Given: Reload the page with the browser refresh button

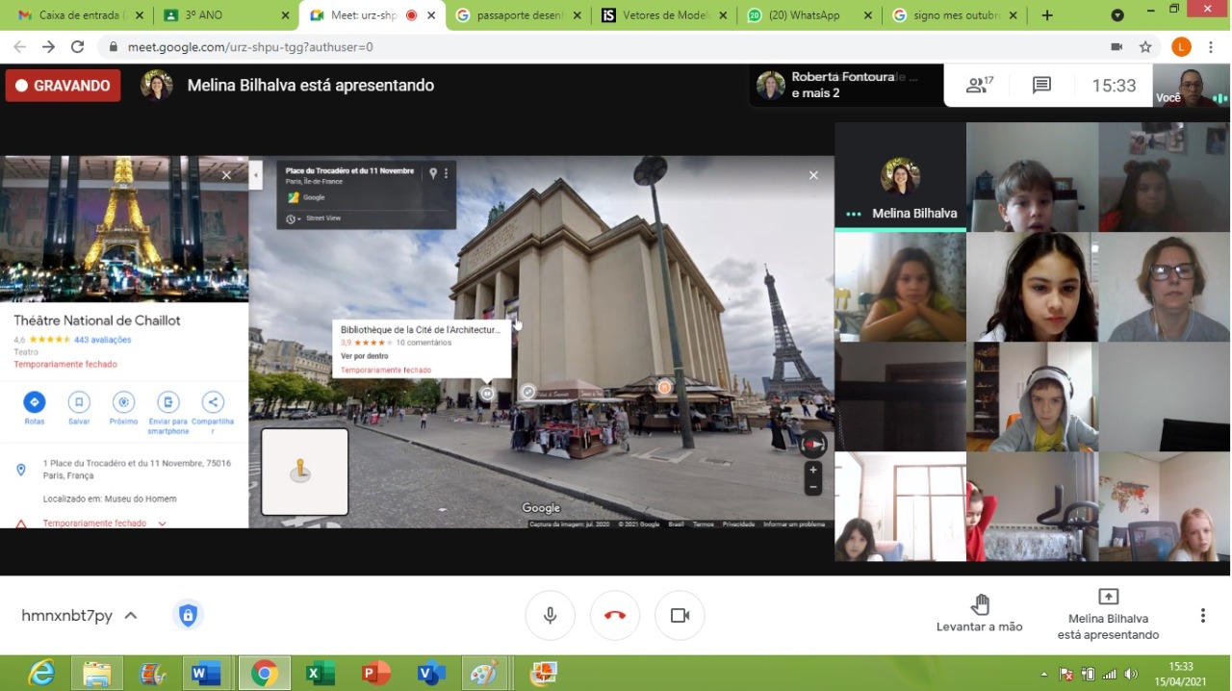Looking at the screenshot, I should (78, 46).
